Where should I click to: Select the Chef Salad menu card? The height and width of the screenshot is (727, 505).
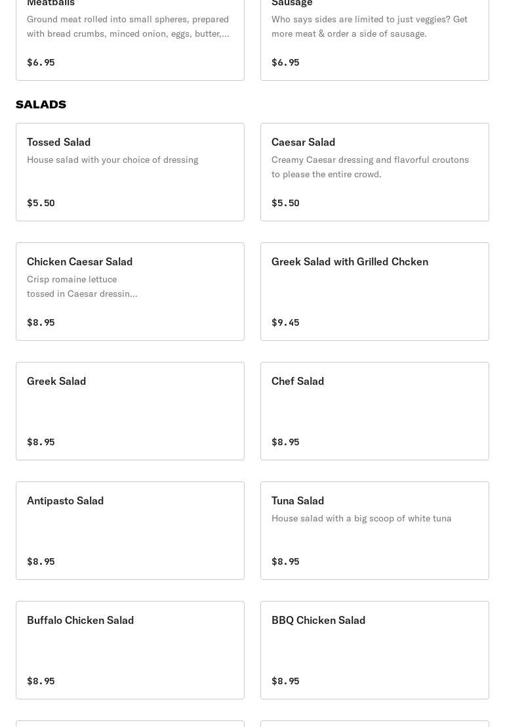point(374,411)
